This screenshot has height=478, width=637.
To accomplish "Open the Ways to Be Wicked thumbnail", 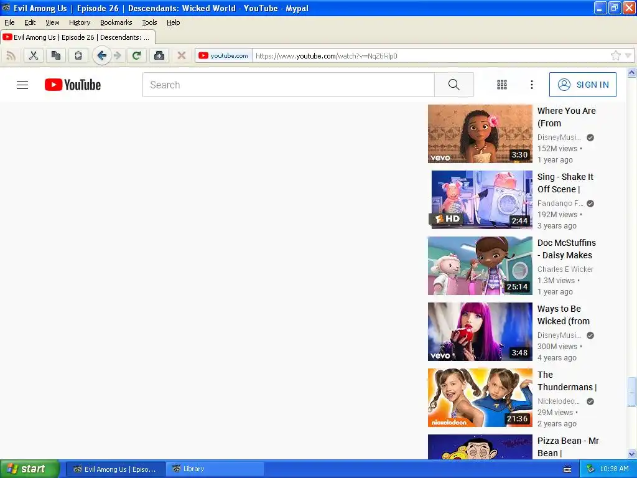I will tap(480, 332).
